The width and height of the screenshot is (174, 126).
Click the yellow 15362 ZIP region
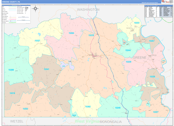88,107
